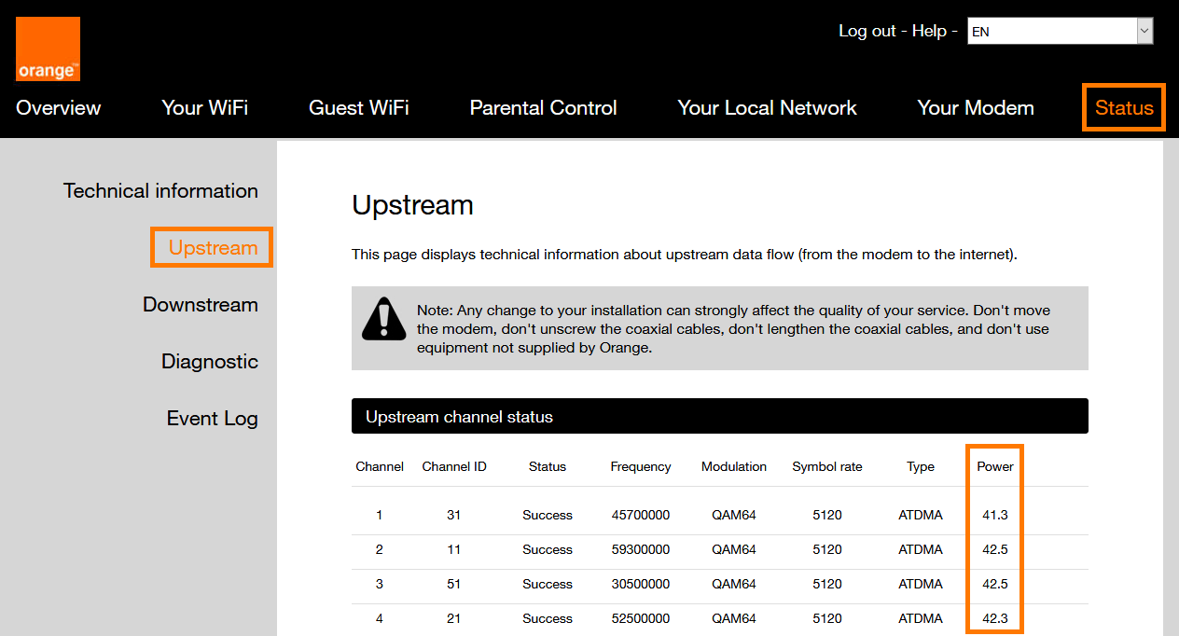The height and width of the screenshot is (636, 1179).
Task: Open the Help link
Action: tap(929, 31)
